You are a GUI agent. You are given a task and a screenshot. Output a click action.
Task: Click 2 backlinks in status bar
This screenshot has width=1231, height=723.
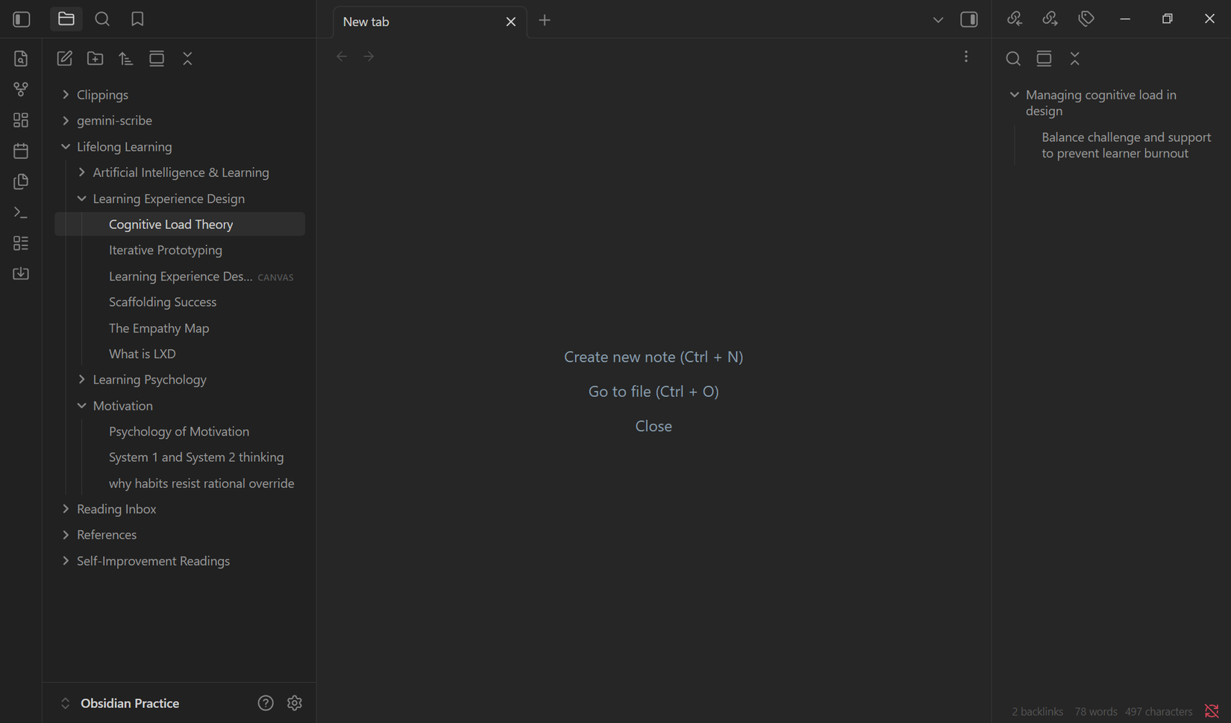click(1037, 712)
